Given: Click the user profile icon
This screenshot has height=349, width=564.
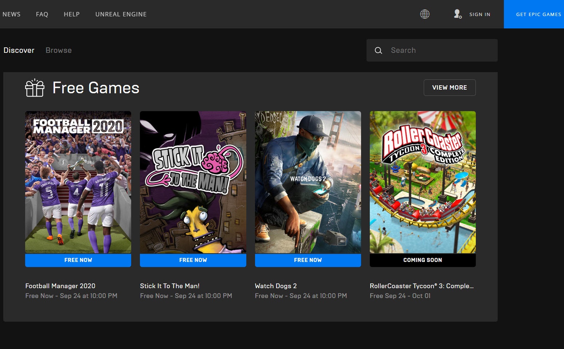Looking at the screenshot, I should pos(458,14).
